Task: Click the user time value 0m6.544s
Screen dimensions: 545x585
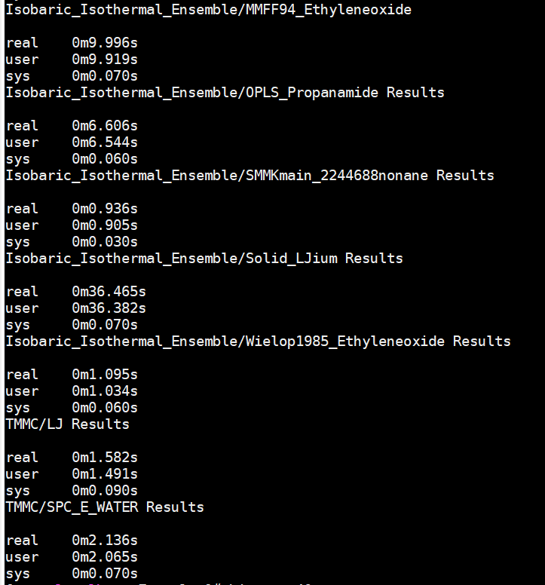Action: 105,142
